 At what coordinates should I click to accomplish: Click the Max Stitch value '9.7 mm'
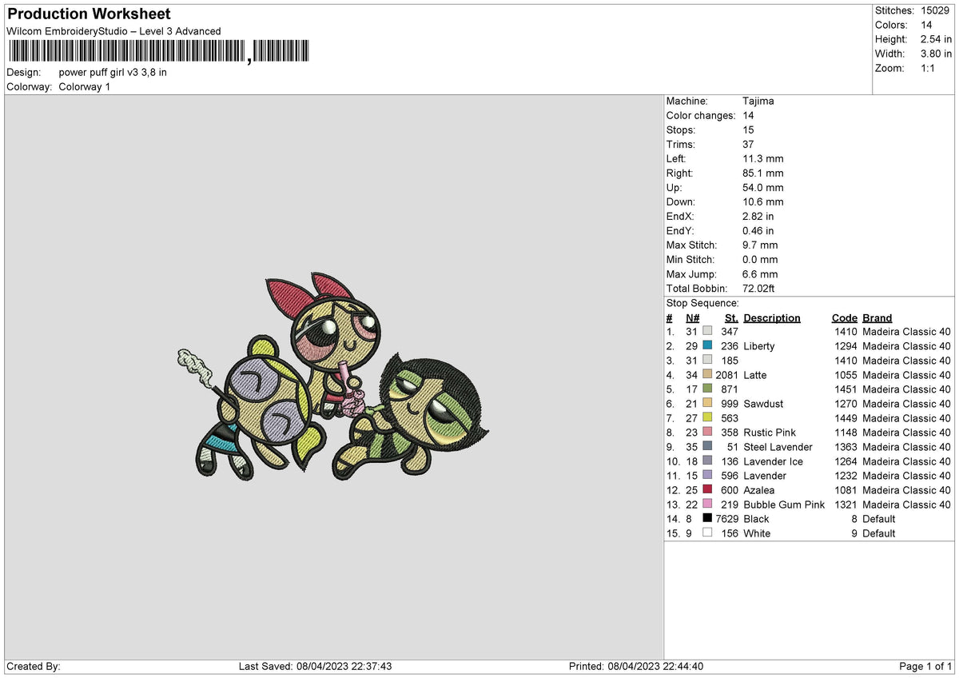click(x=760, y=245)
